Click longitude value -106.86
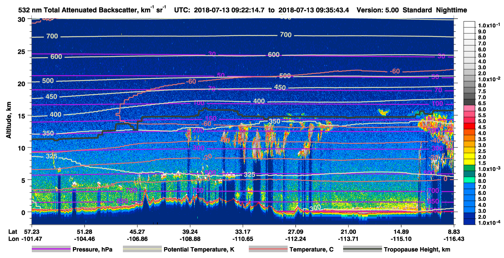504x258 pixels. (x=137, y=239)
